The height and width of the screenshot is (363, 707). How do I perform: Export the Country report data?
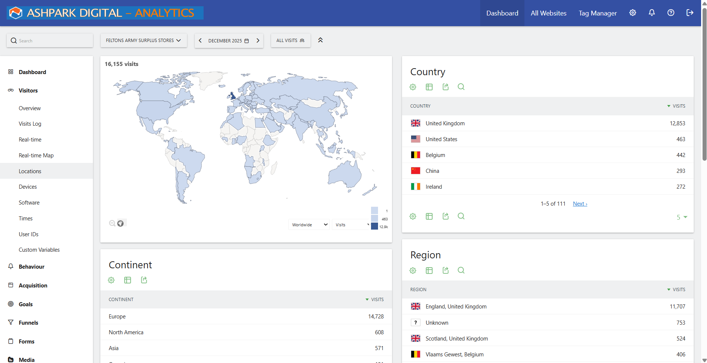[445, 87]
